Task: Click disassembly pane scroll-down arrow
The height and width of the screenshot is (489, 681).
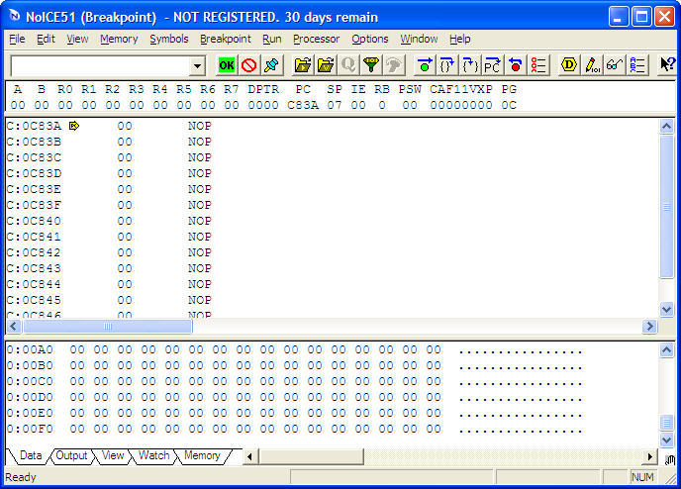Action: 667,310
